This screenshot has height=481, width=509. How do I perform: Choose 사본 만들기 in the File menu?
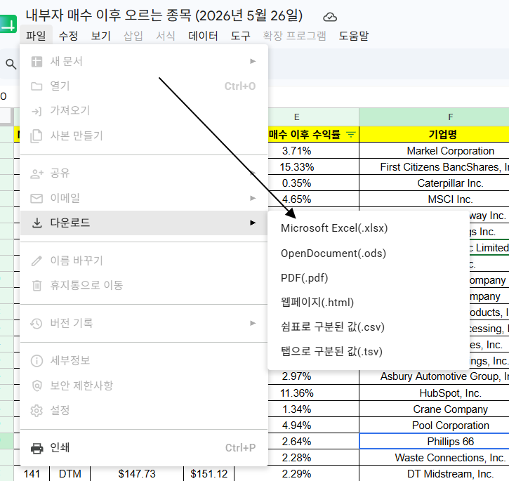click(x=144, y=136)
